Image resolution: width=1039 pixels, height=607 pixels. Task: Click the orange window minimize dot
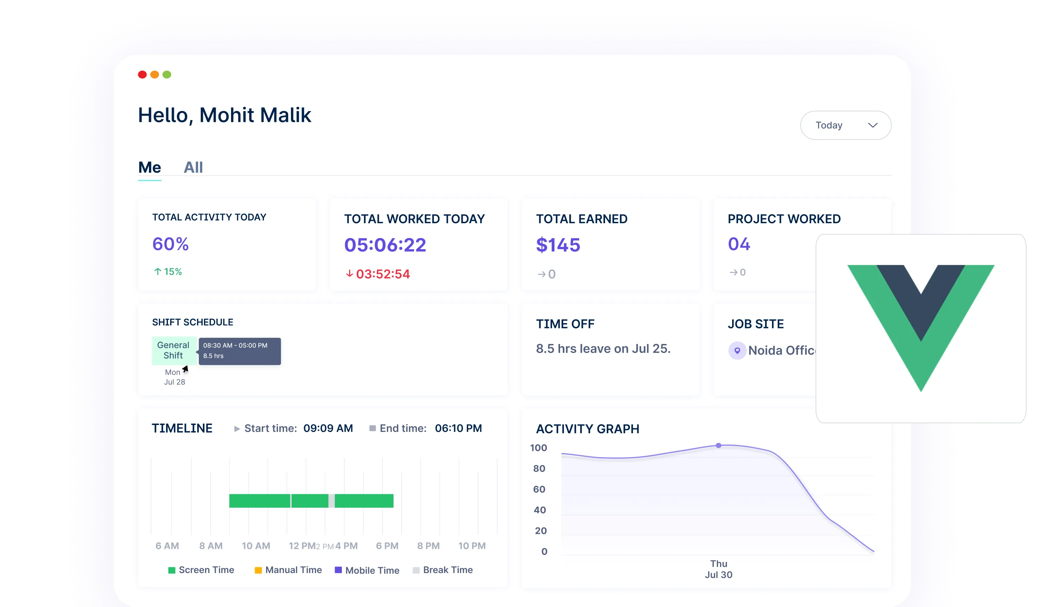click(154, 75)
